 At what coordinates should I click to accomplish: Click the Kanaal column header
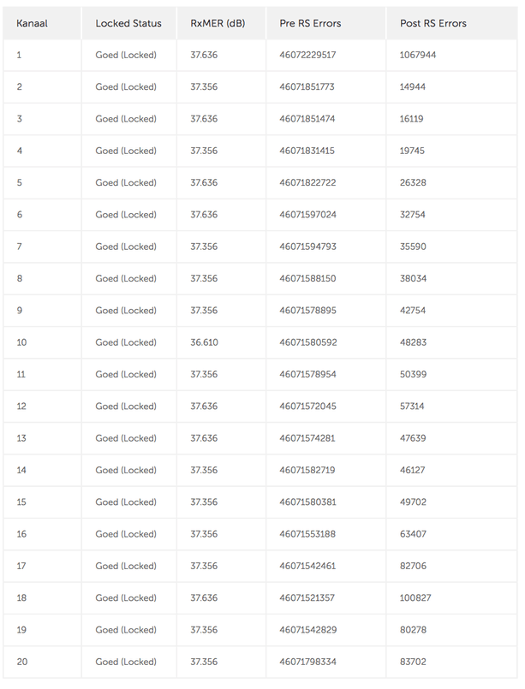[x=31, y=23]
